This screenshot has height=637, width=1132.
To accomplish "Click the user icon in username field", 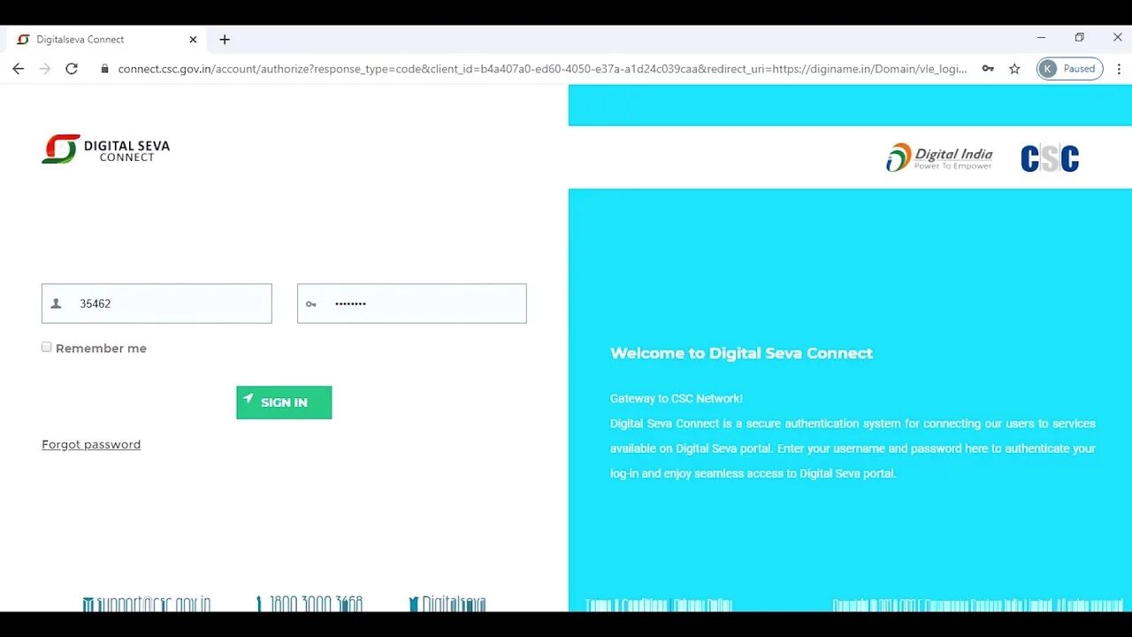I will [x=57, y=303].
